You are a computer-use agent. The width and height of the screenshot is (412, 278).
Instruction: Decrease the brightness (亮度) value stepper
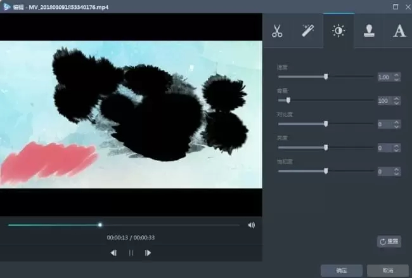click(x=397, y=150)
